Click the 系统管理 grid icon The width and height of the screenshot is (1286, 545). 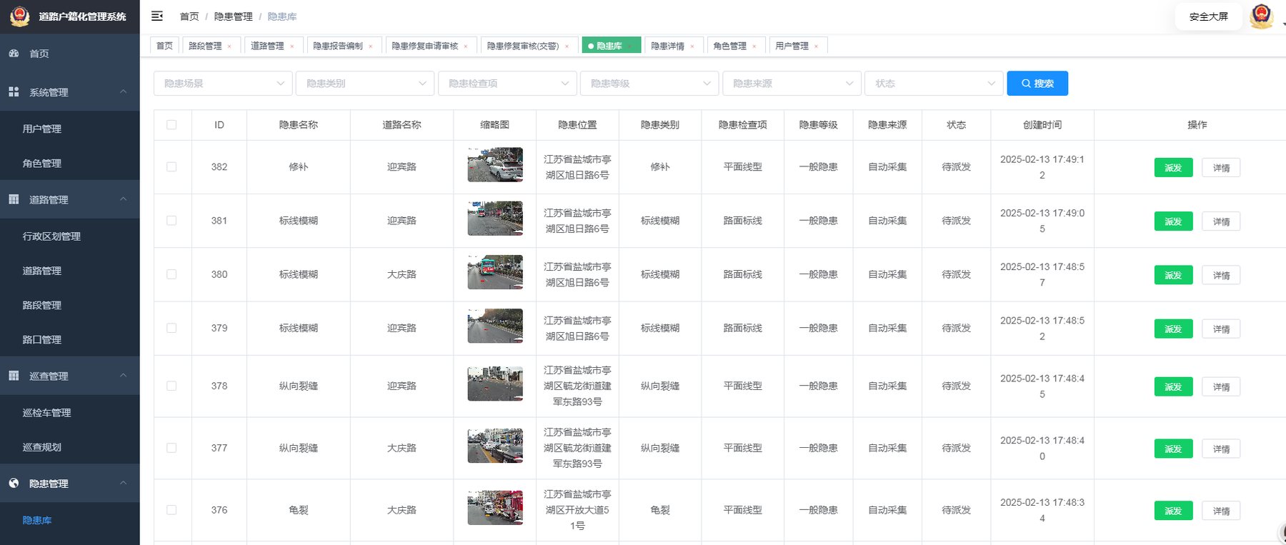point(14,92)
